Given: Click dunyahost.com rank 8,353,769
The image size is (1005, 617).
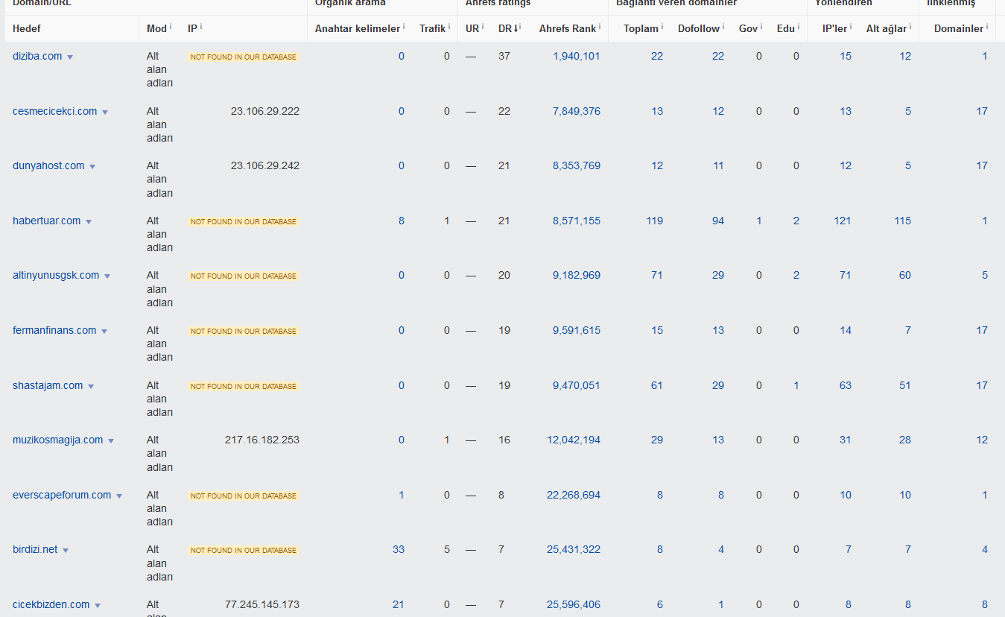Looking at the screenshot, I should coord(577,165).
